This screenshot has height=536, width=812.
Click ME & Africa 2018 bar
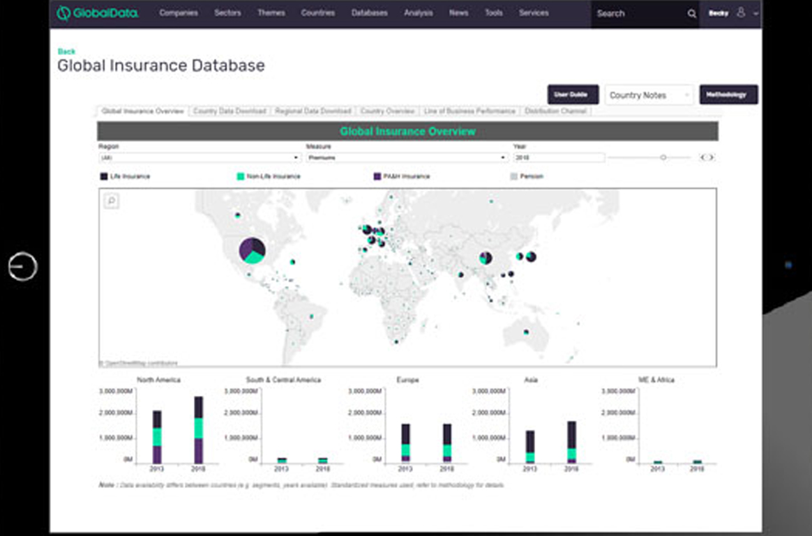click(x=697, y=462)
